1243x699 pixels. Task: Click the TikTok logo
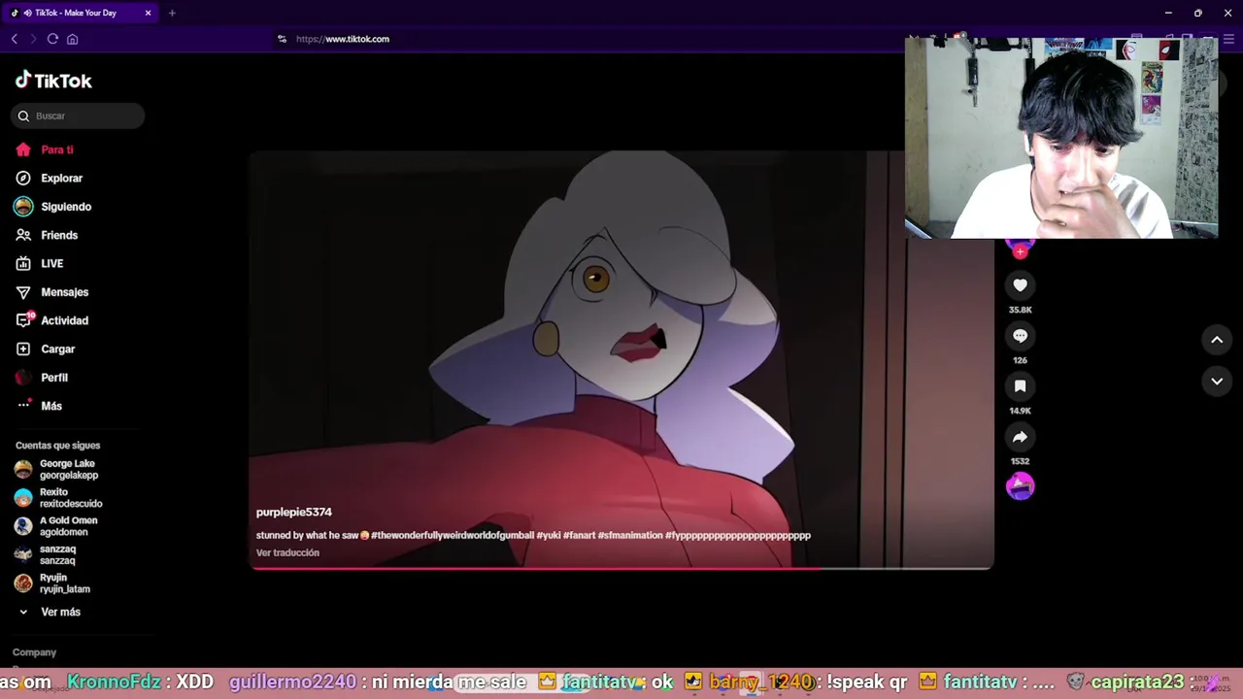[x=53, y=81]
